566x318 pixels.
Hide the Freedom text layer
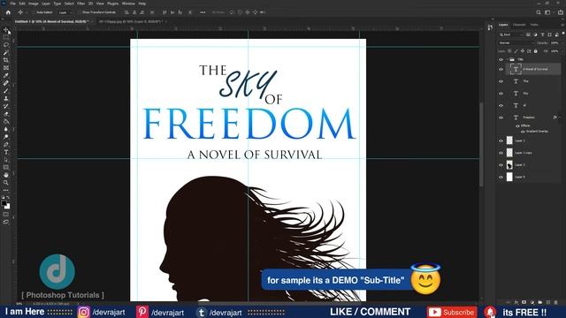coord(501,117)
